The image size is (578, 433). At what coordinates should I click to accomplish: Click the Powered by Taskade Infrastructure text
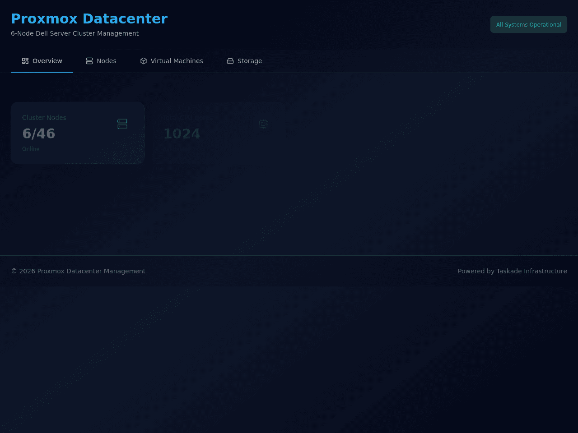point(513,271)
